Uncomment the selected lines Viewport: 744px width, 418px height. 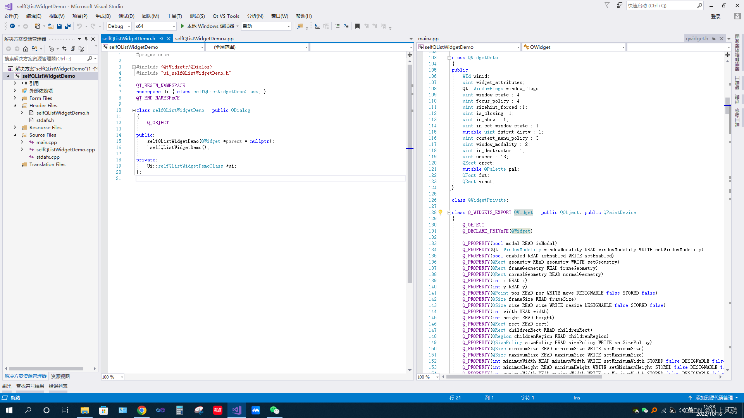click(346, 26)
